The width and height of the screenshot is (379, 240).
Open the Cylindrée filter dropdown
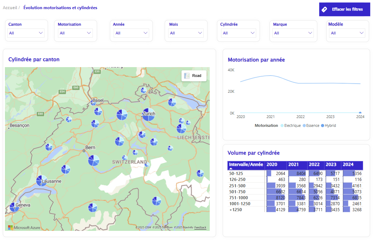coord(238,33)
